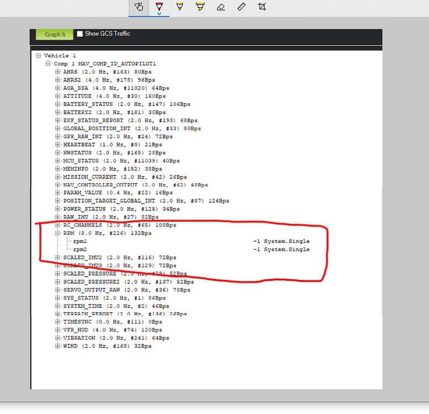This screenshot has width=429, height=414.
Task: Select the red Ballpoint pen tool
Action: click(x=159, y=7)
